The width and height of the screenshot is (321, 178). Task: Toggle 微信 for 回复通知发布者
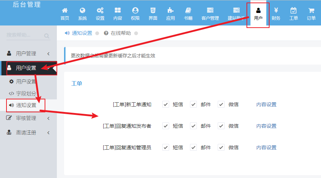221,126
